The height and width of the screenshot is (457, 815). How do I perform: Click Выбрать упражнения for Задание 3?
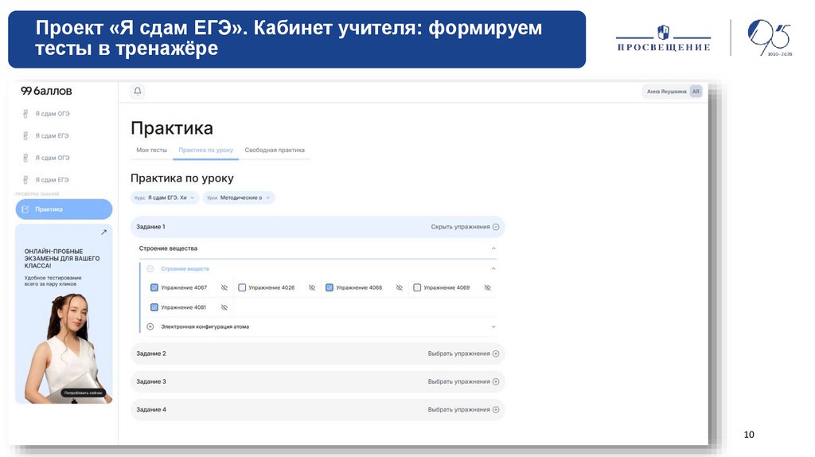pos(459,381)
